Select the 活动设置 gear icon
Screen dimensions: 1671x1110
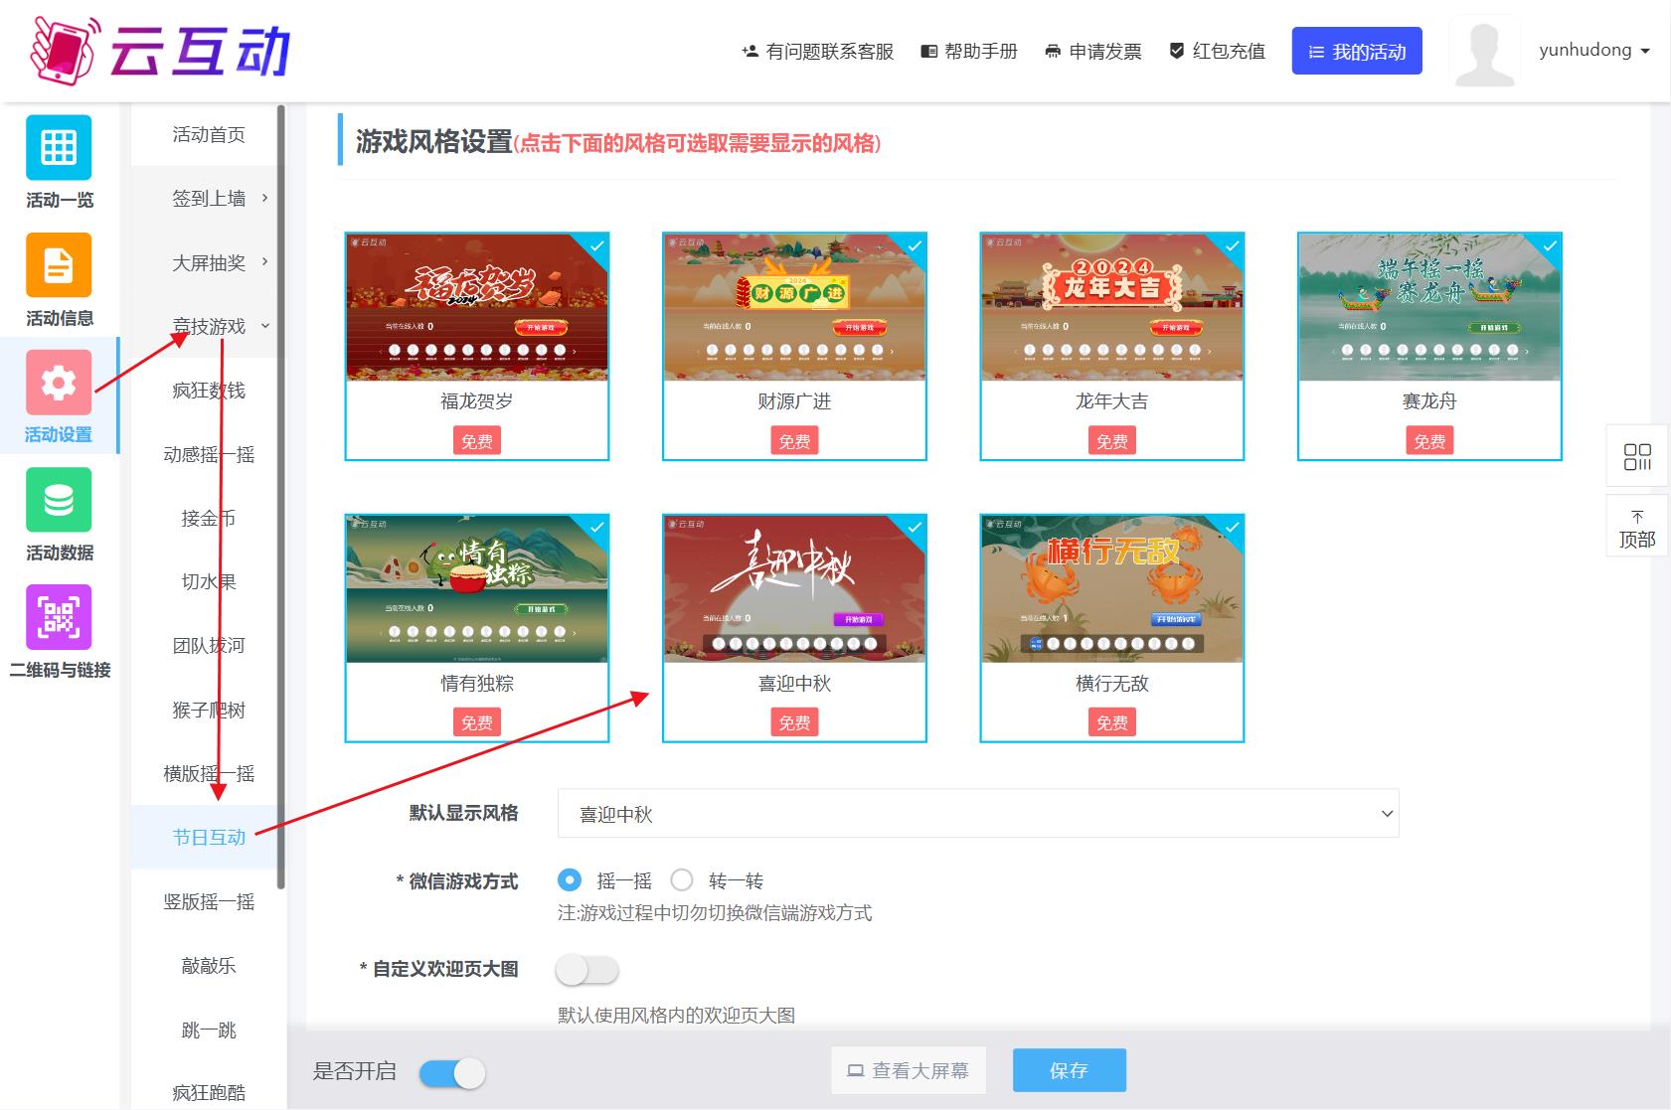point(59,382)
